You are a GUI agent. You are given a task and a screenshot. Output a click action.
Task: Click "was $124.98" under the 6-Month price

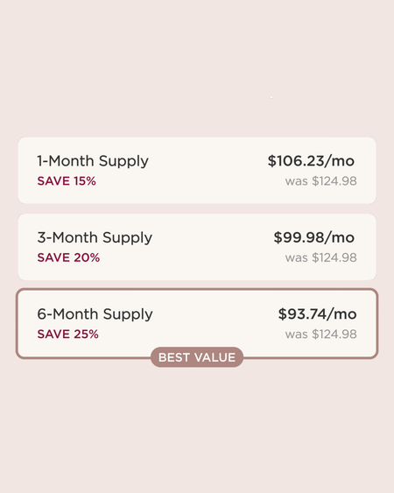[x=321, y=334]
